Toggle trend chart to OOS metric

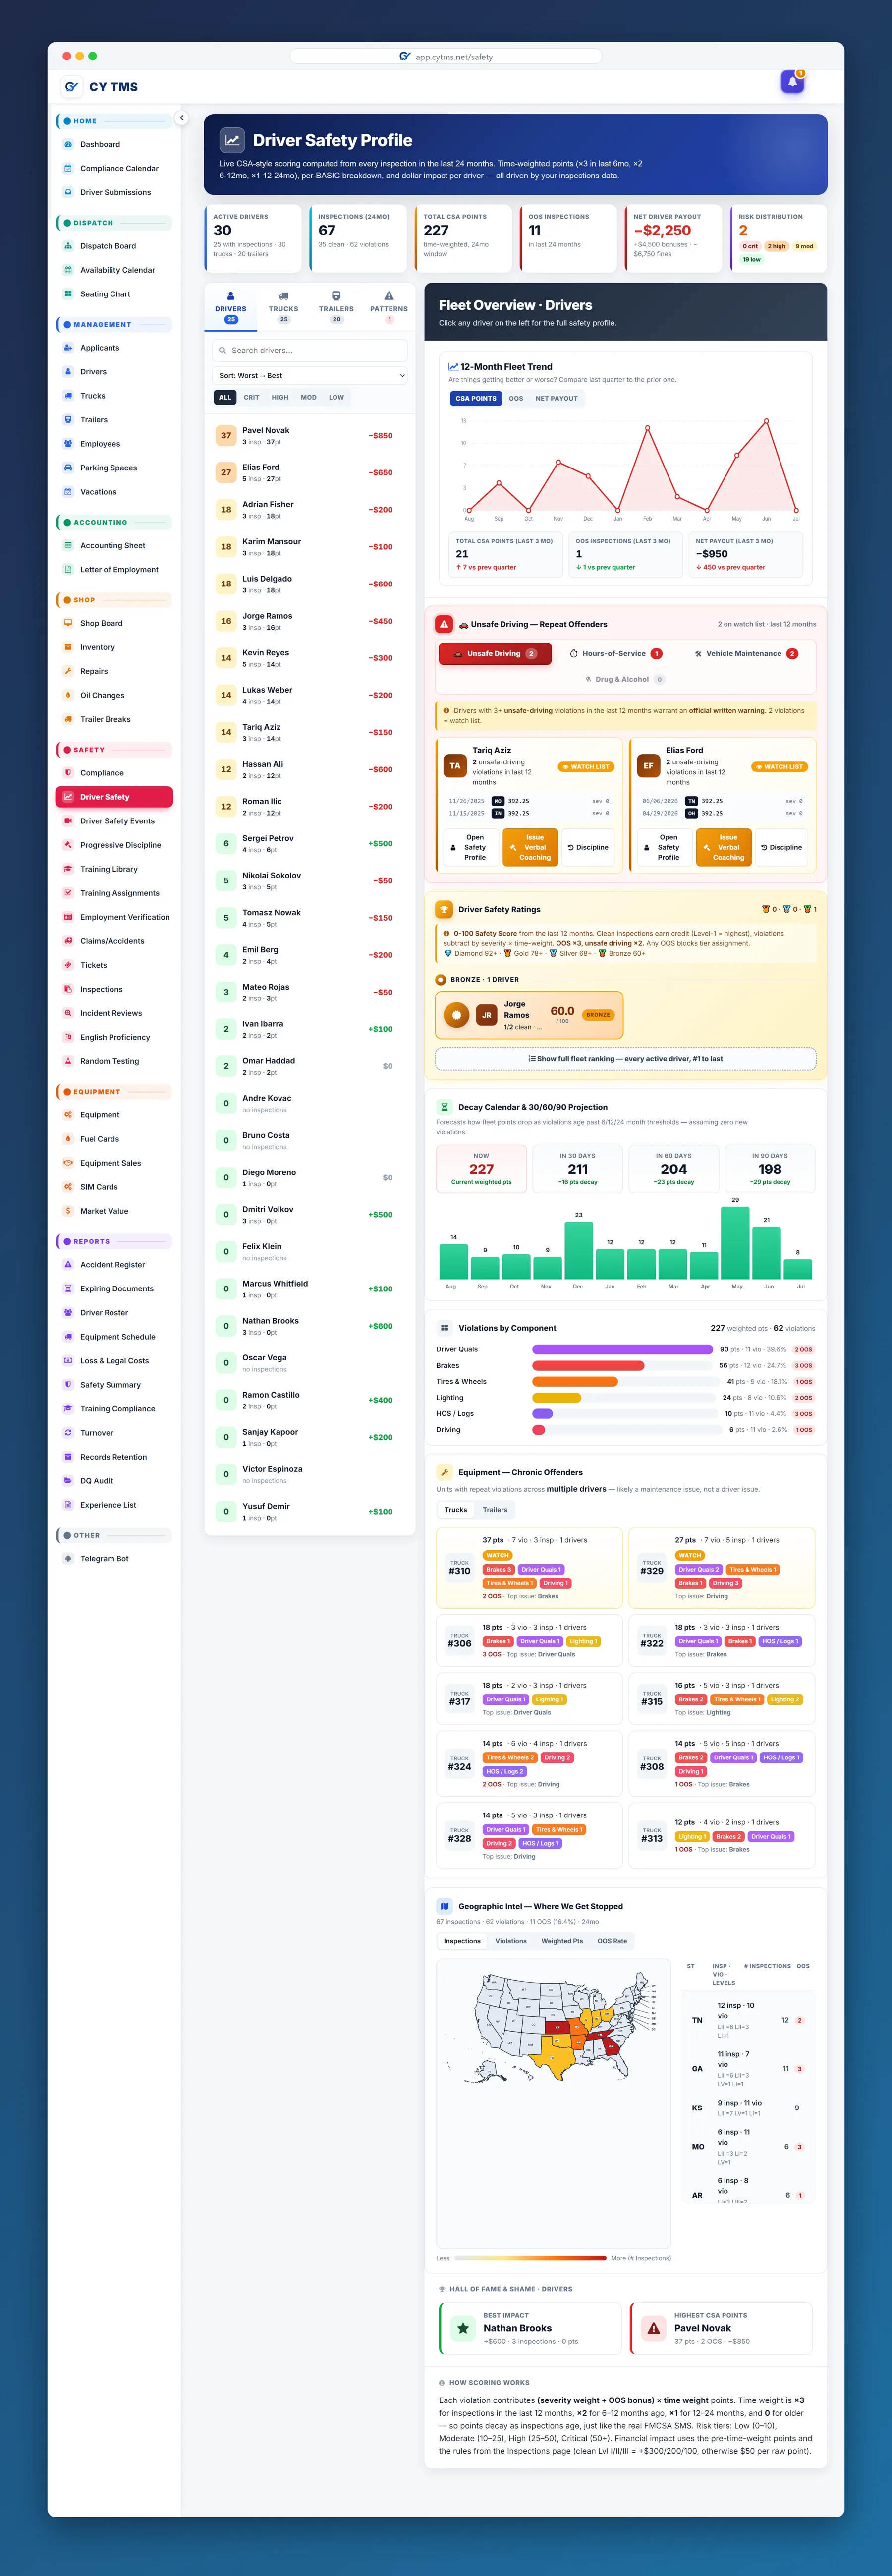[x=516, y=398]
